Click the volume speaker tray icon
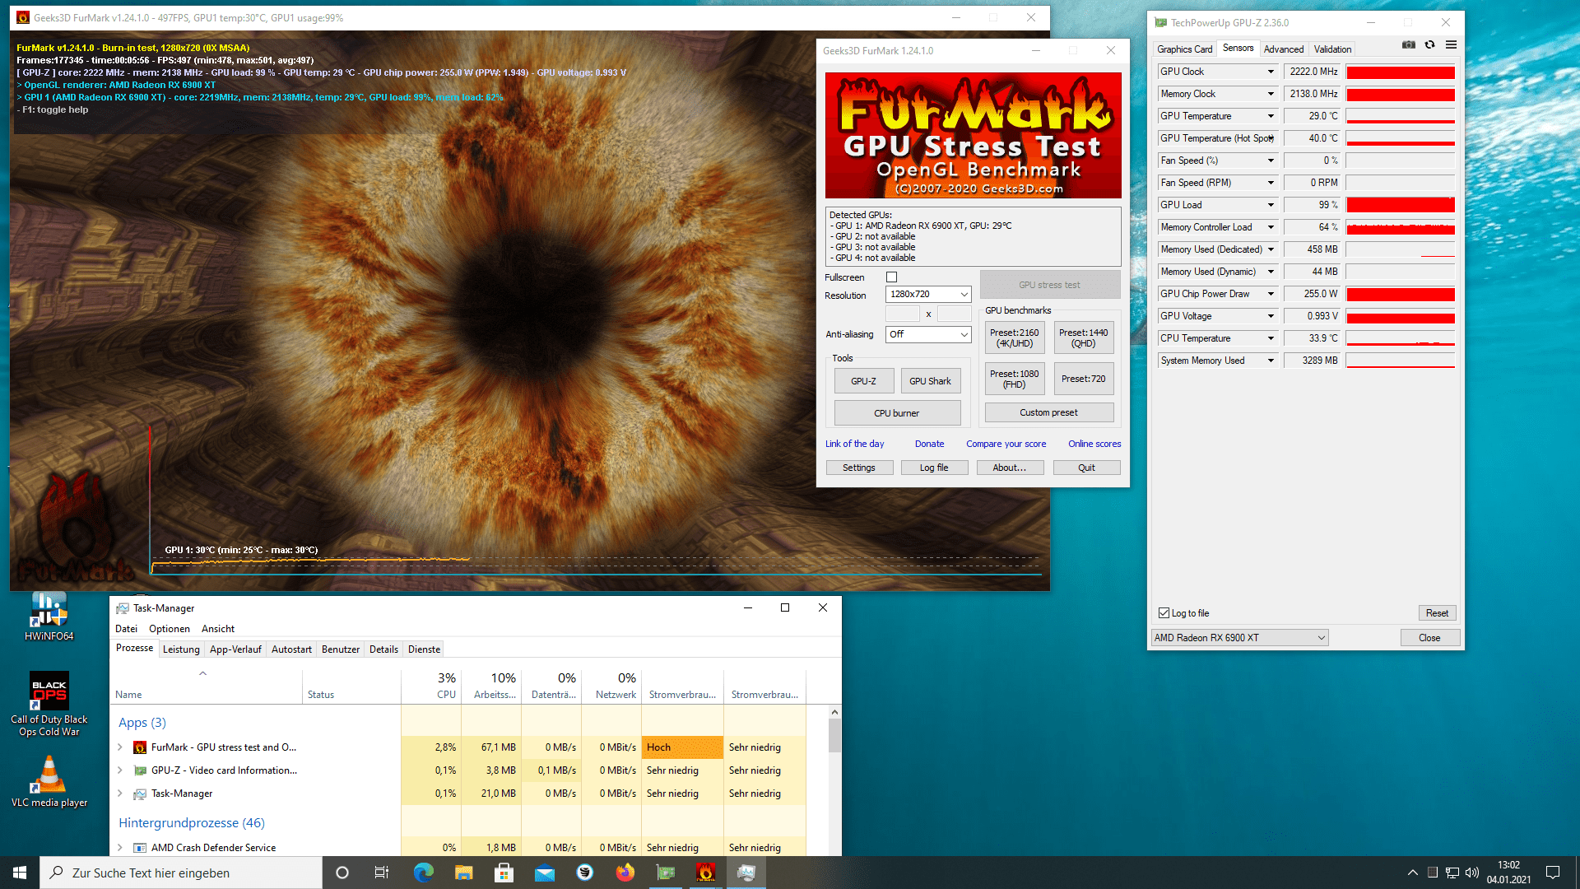This screenshot has width=1580, height=889. [1472, 873]
